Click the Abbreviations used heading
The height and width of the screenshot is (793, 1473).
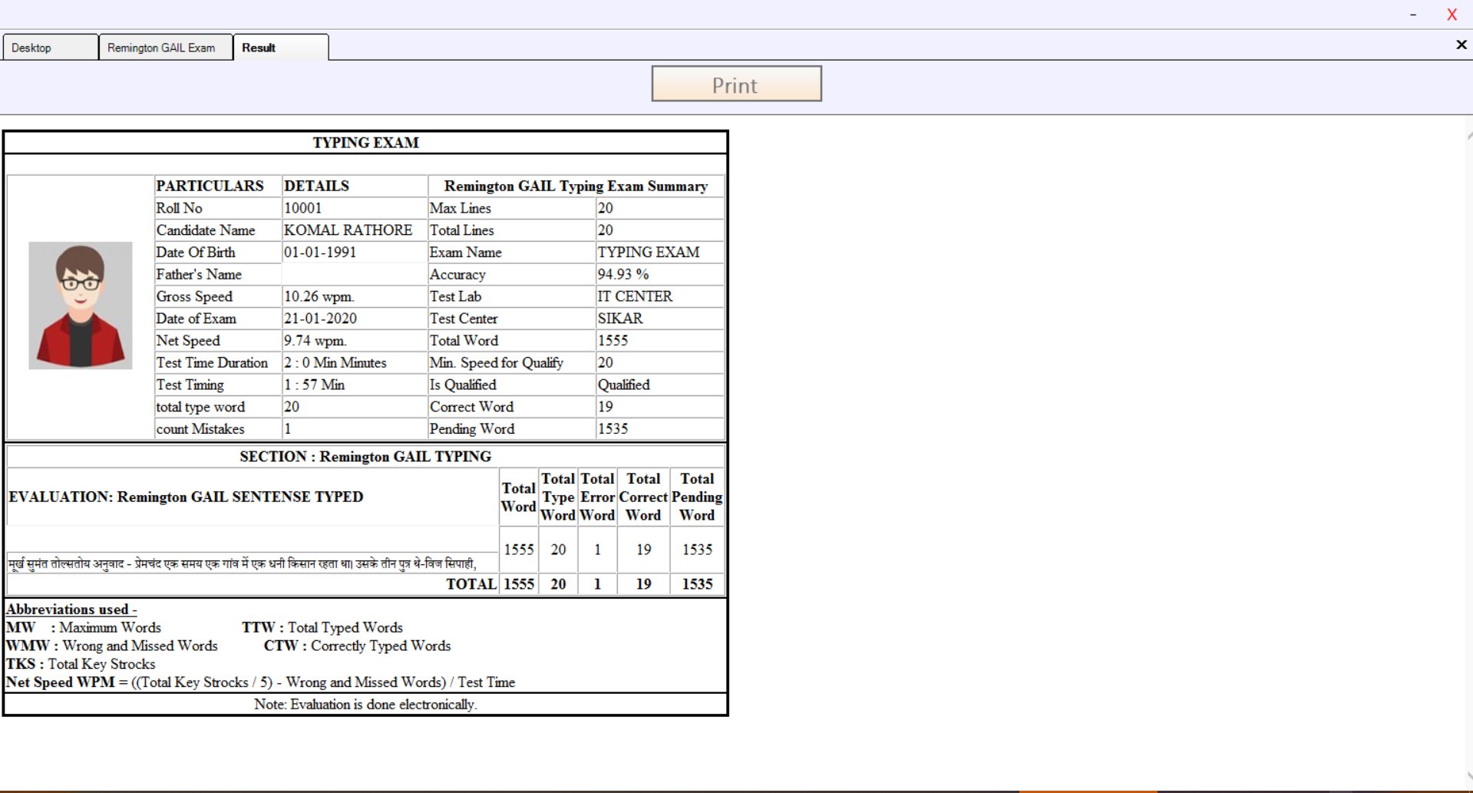[70, 609]
